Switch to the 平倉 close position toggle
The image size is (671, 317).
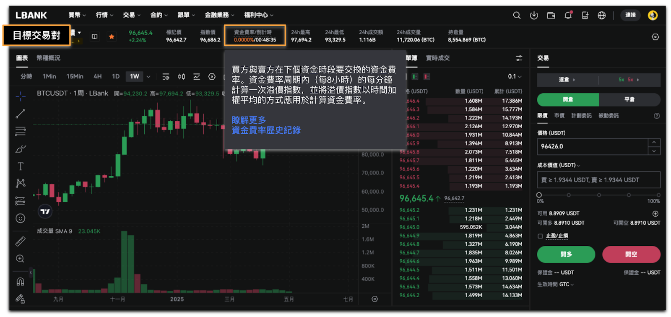pyautogui.click(x=629, y=100)
